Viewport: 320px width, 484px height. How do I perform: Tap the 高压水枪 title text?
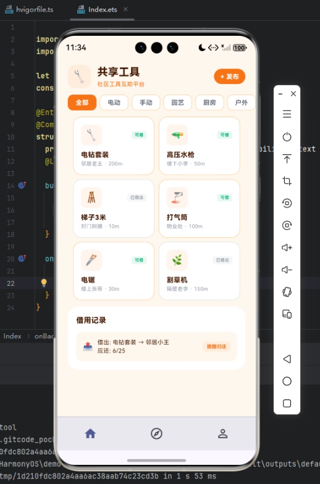pos(180,154)
